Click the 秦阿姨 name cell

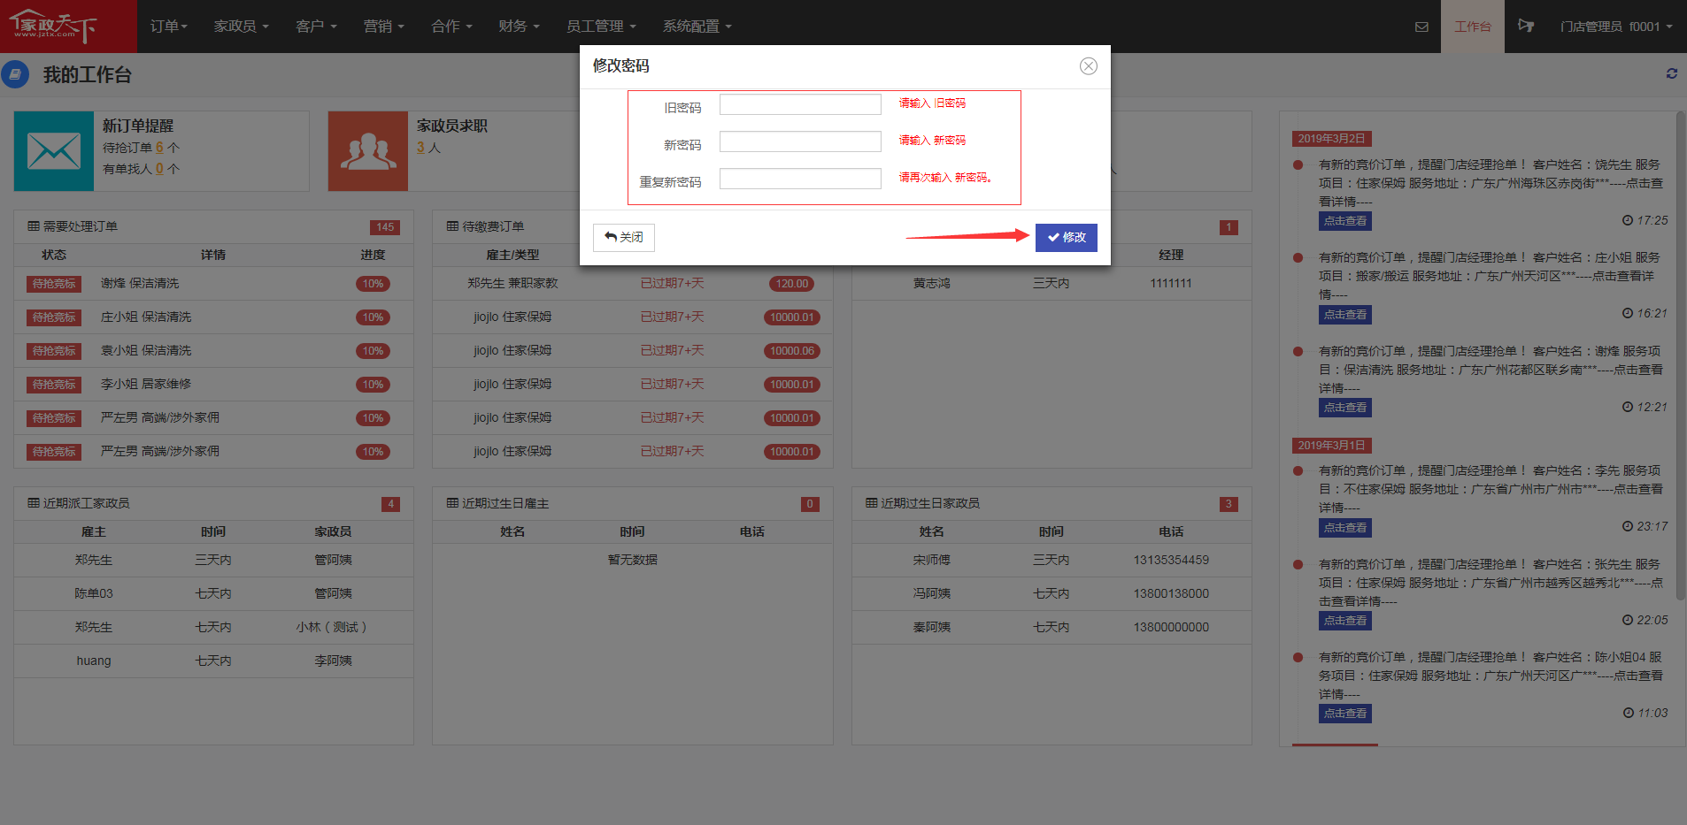(x=932, y=628)
